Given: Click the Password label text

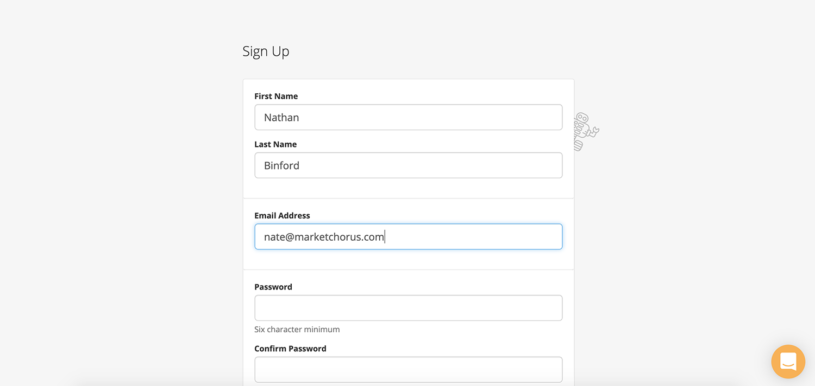Looking at the screenshot, I should click(x=273, y=287).
